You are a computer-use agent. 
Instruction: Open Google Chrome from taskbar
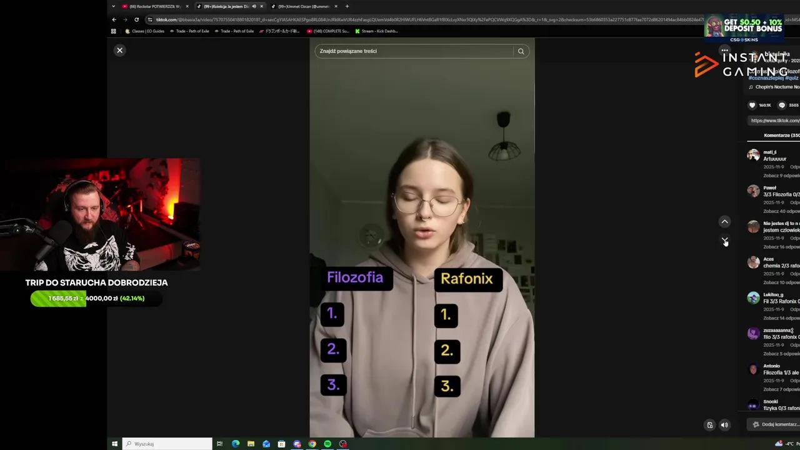tap(312, 444)
